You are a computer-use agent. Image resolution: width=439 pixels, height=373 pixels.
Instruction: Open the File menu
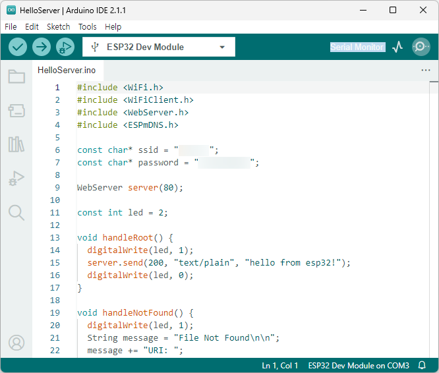tap(11, 27)
